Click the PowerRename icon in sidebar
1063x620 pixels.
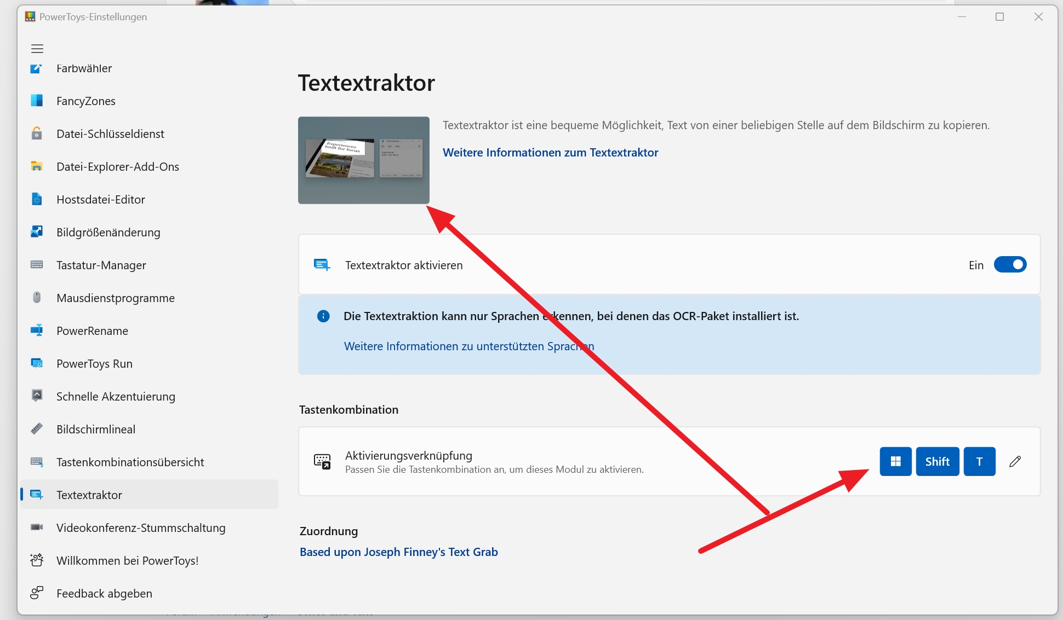click(37, 331)
